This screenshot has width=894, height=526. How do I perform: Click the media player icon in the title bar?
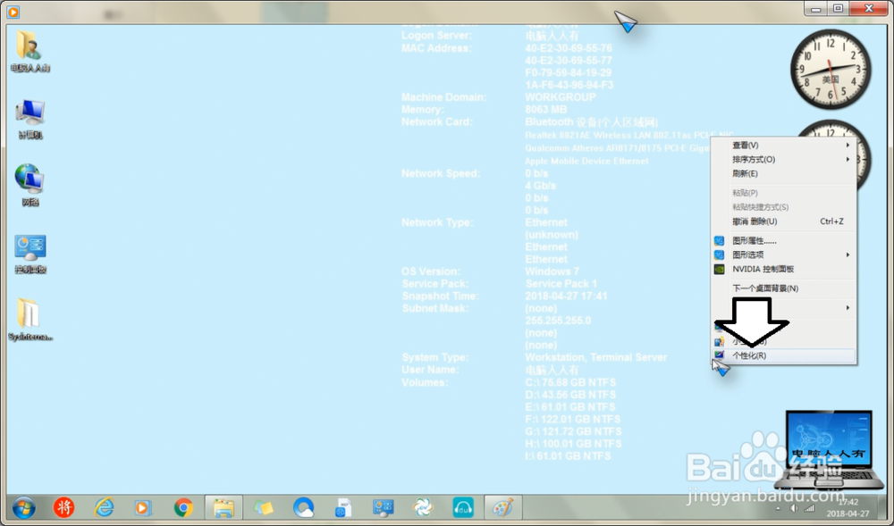point(13,12)
